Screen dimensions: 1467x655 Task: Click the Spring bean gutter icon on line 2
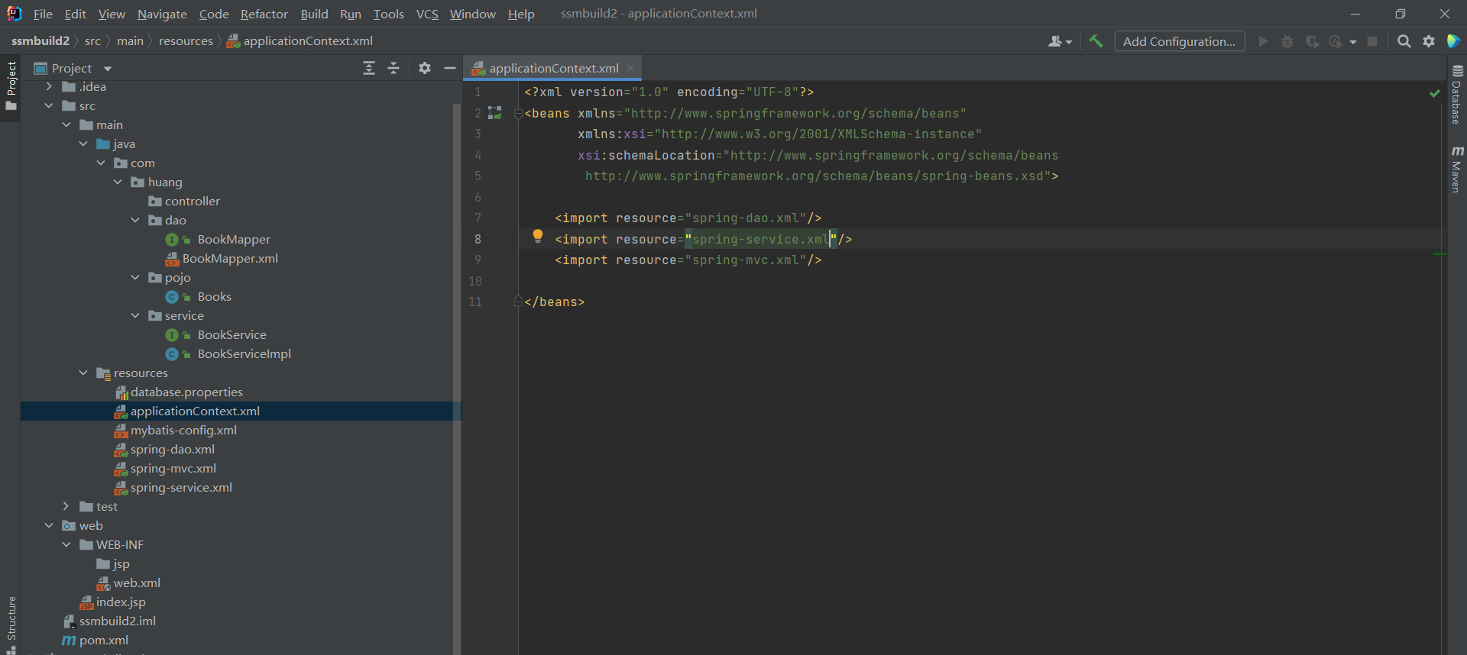(495, 113)
